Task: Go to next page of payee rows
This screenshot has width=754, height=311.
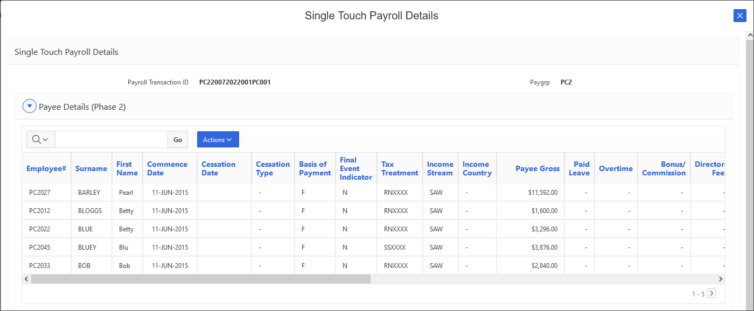Action: coord(711,293)
